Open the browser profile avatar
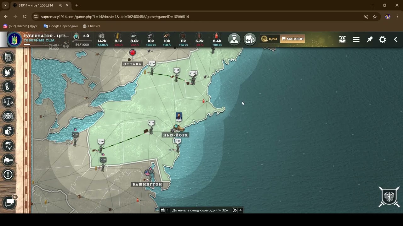The width and height of the screenshot is (403, 226). (388, 17)
